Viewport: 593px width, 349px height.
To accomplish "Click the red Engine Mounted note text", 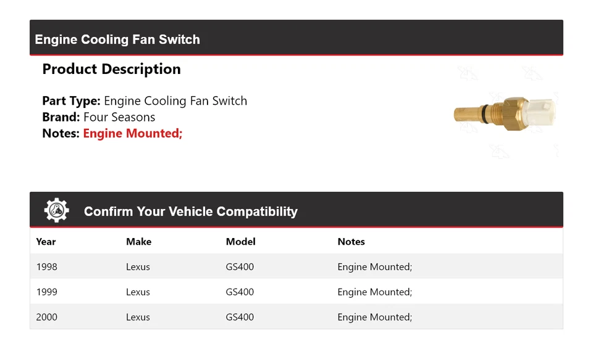I will tap(133, 133).
